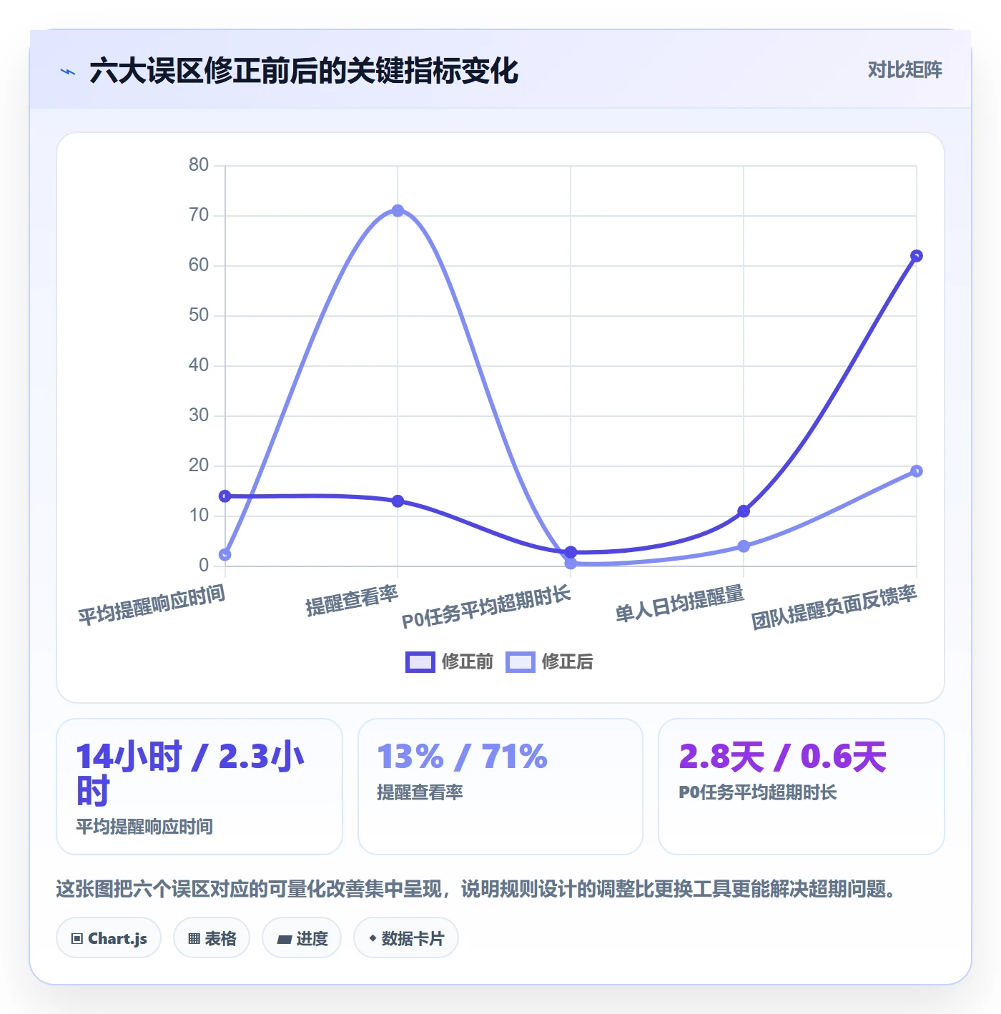Click the x-axis label 单人日均提醒量
The height and width of the screenshot is (1014, 1001).
click(x=679, y=604)
